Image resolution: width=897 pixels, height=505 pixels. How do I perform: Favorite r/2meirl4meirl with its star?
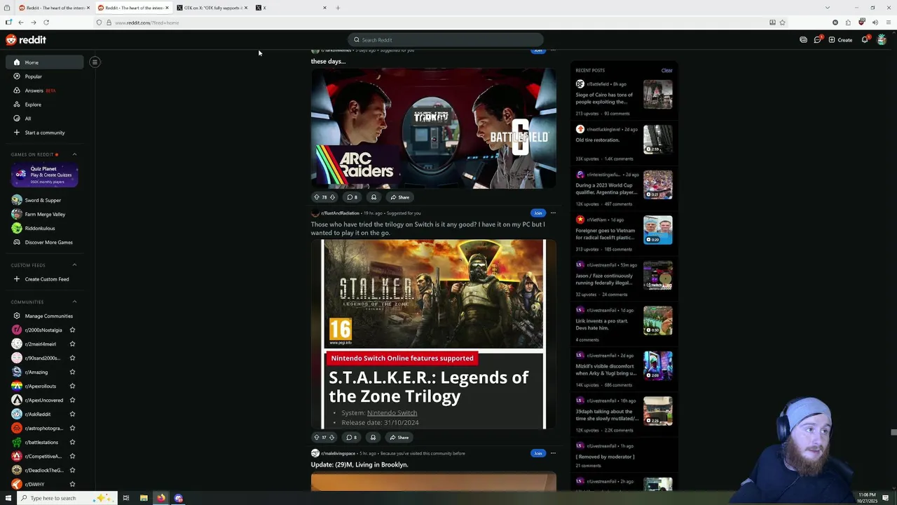coord(72,344)
